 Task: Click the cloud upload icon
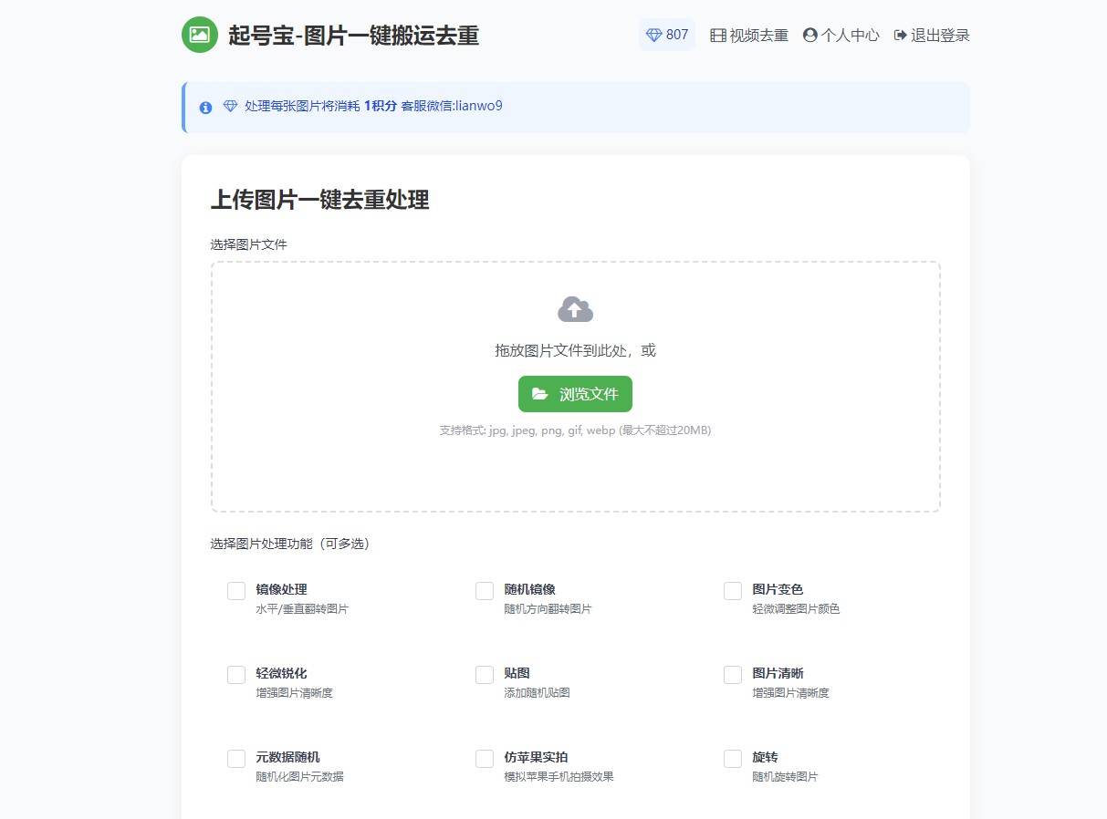point(575,309)
